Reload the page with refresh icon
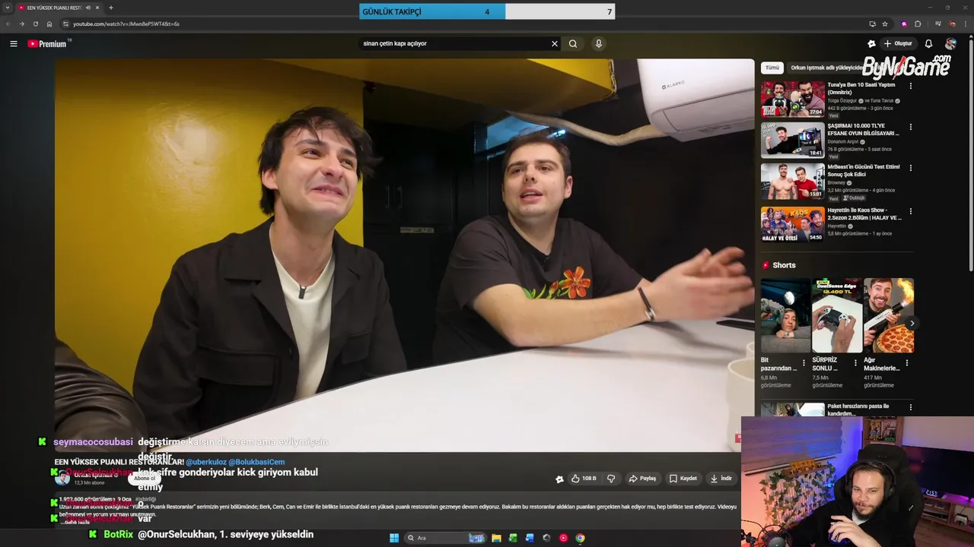This screenshot has width=974, height=547. 35,24
